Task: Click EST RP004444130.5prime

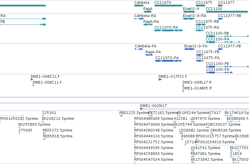Action: coord(135,139)
